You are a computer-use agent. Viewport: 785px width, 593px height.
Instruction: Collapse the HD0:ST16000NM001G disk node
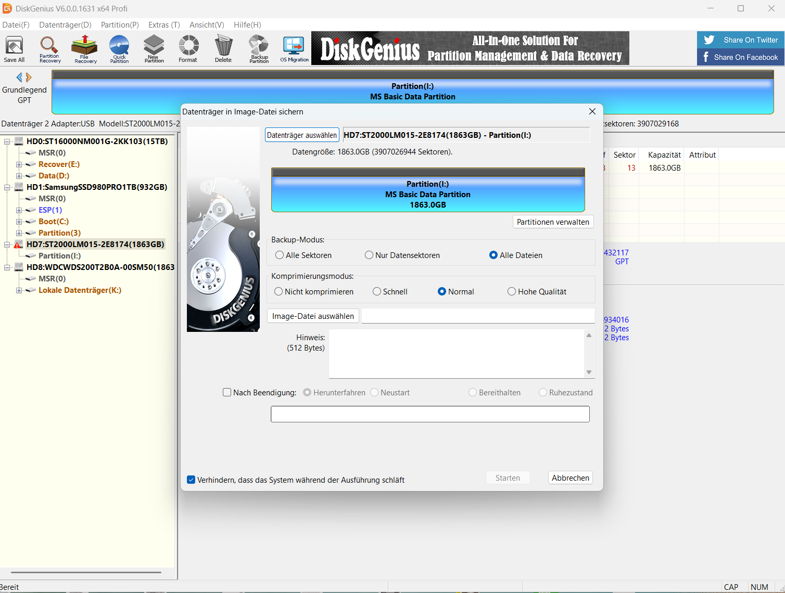point(7,141)
